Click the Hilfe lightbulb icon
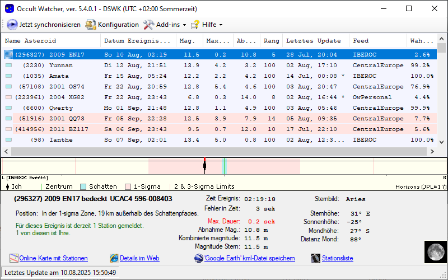 195,25
